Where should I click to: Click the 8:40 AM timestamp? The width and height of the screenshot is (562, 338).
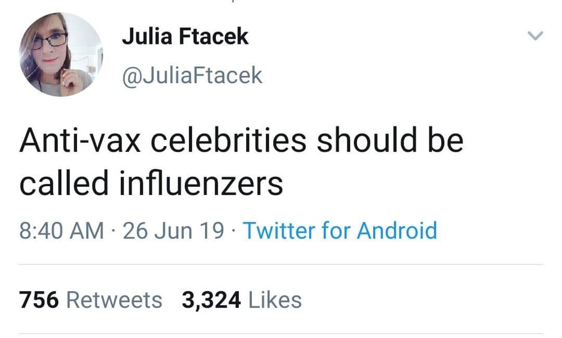pyautogui.click(x=62, y=230)
